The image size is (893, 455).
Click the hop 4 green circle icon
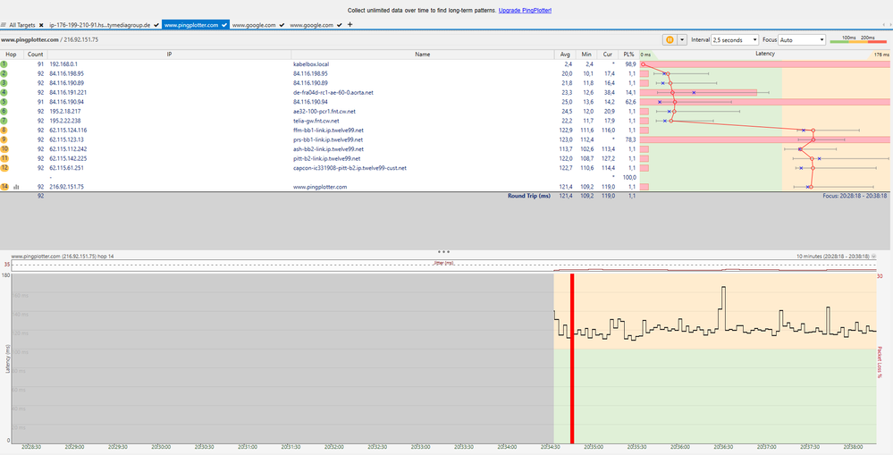click(x=4, y=92)
